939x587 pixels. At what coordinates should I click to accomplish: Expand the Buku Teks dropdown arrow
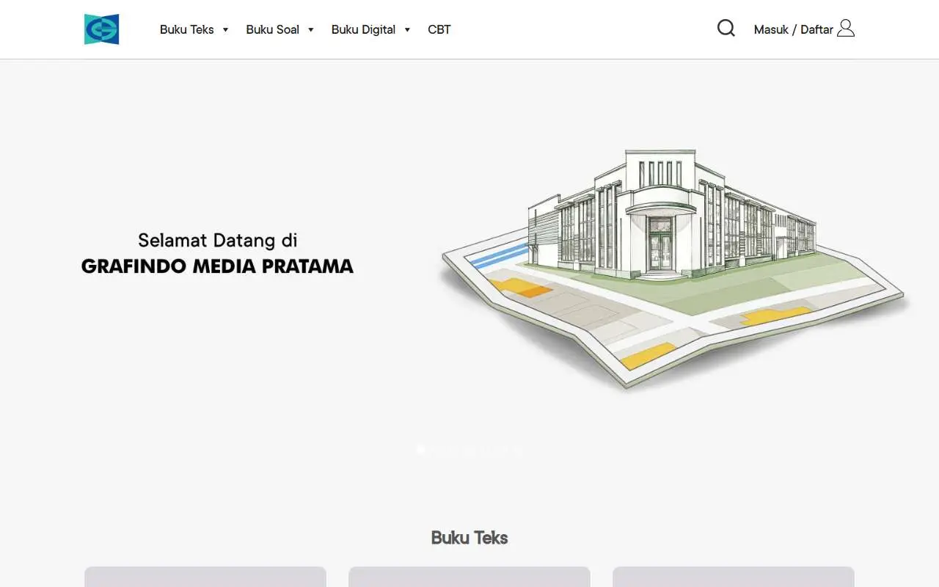coord(225,30)
